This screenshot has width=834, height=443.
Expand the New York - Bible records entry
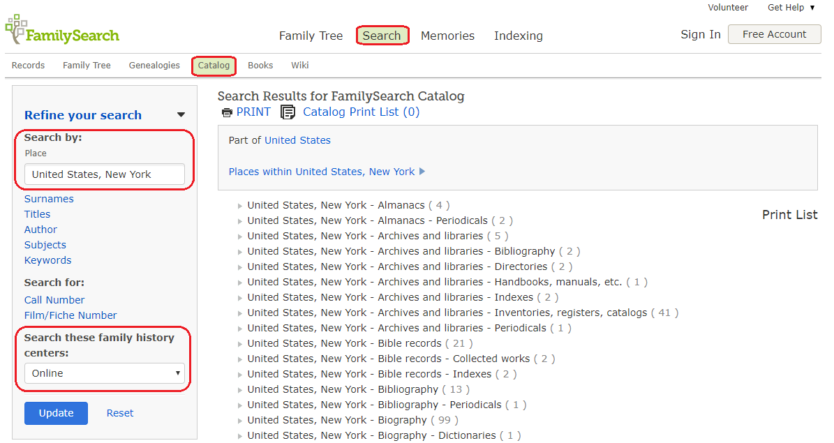point(241,344)
